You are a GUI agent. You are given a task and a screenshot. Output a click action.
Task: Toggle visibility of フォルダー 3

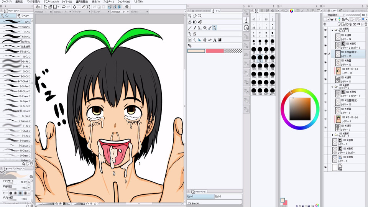(325, 30)
